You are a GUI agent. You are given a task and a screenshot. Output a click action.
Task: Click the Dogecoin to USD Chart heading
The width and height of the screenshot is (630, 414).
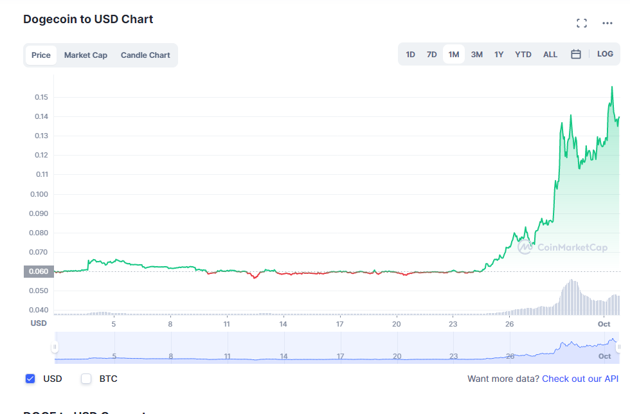click(x=88, y=19)
